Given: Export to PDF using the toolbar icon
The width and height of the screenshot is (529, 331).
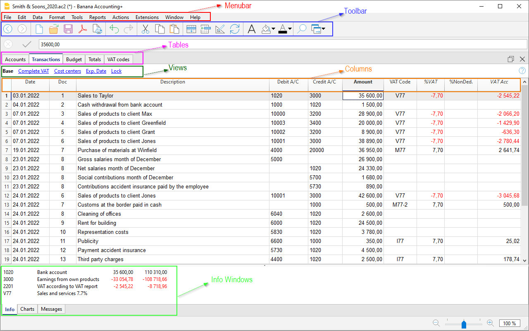Looking at the screenshot, I should (x=83, y=29).
